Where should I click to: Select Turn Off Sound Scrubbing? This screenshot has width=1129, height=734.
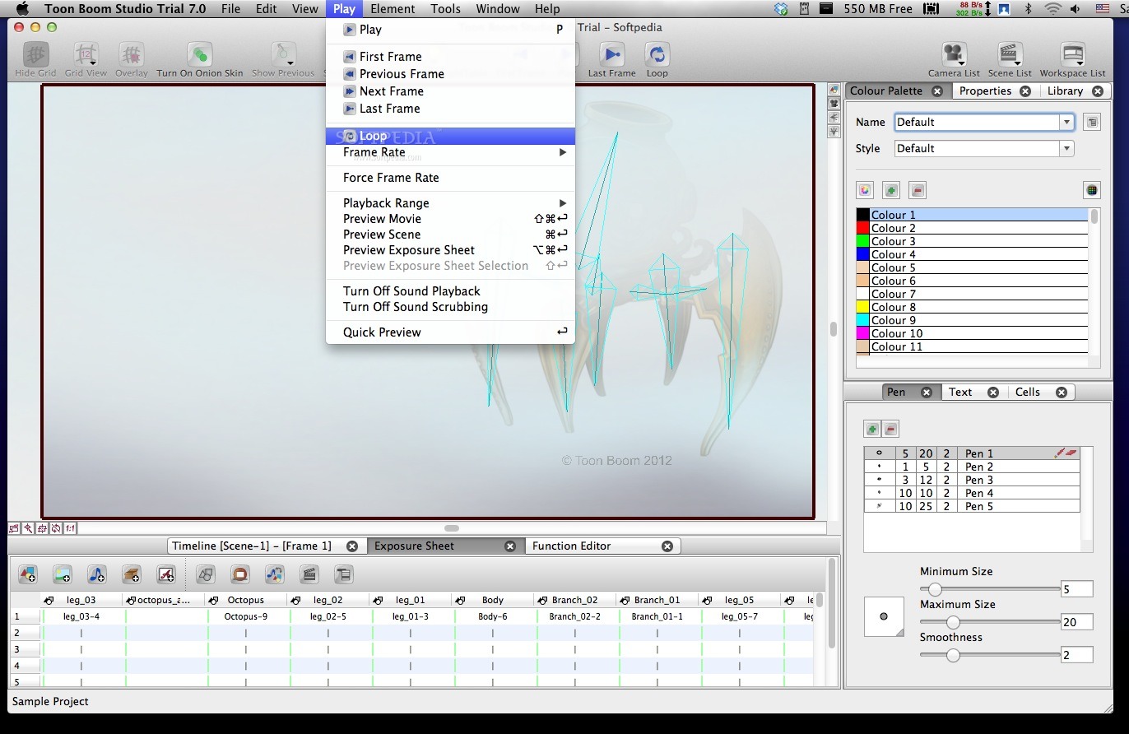coord(450,307)
